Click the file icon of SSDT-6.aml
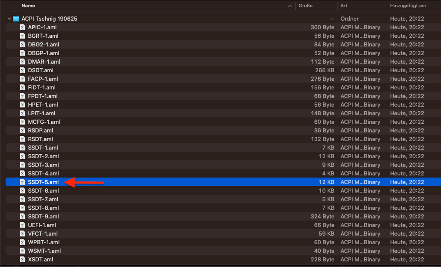The image size is (441, 267). 22,191
